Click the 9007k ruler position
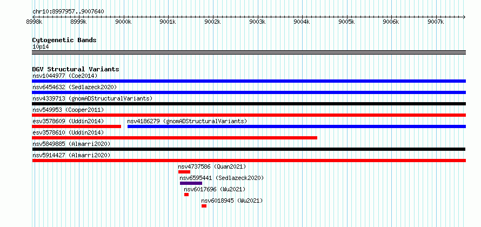Image resolution: width=481 pixels, height=227 pixels. [x=437, y=22]
